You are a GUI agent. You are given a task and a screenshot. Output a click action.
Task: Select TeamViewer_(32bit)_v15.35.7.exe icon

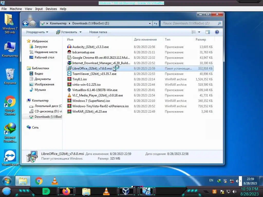coord(69,74)
